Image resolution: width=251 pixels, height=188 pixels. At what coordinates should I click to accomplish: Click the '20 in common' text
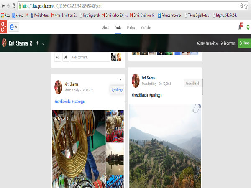pos(228,43)
